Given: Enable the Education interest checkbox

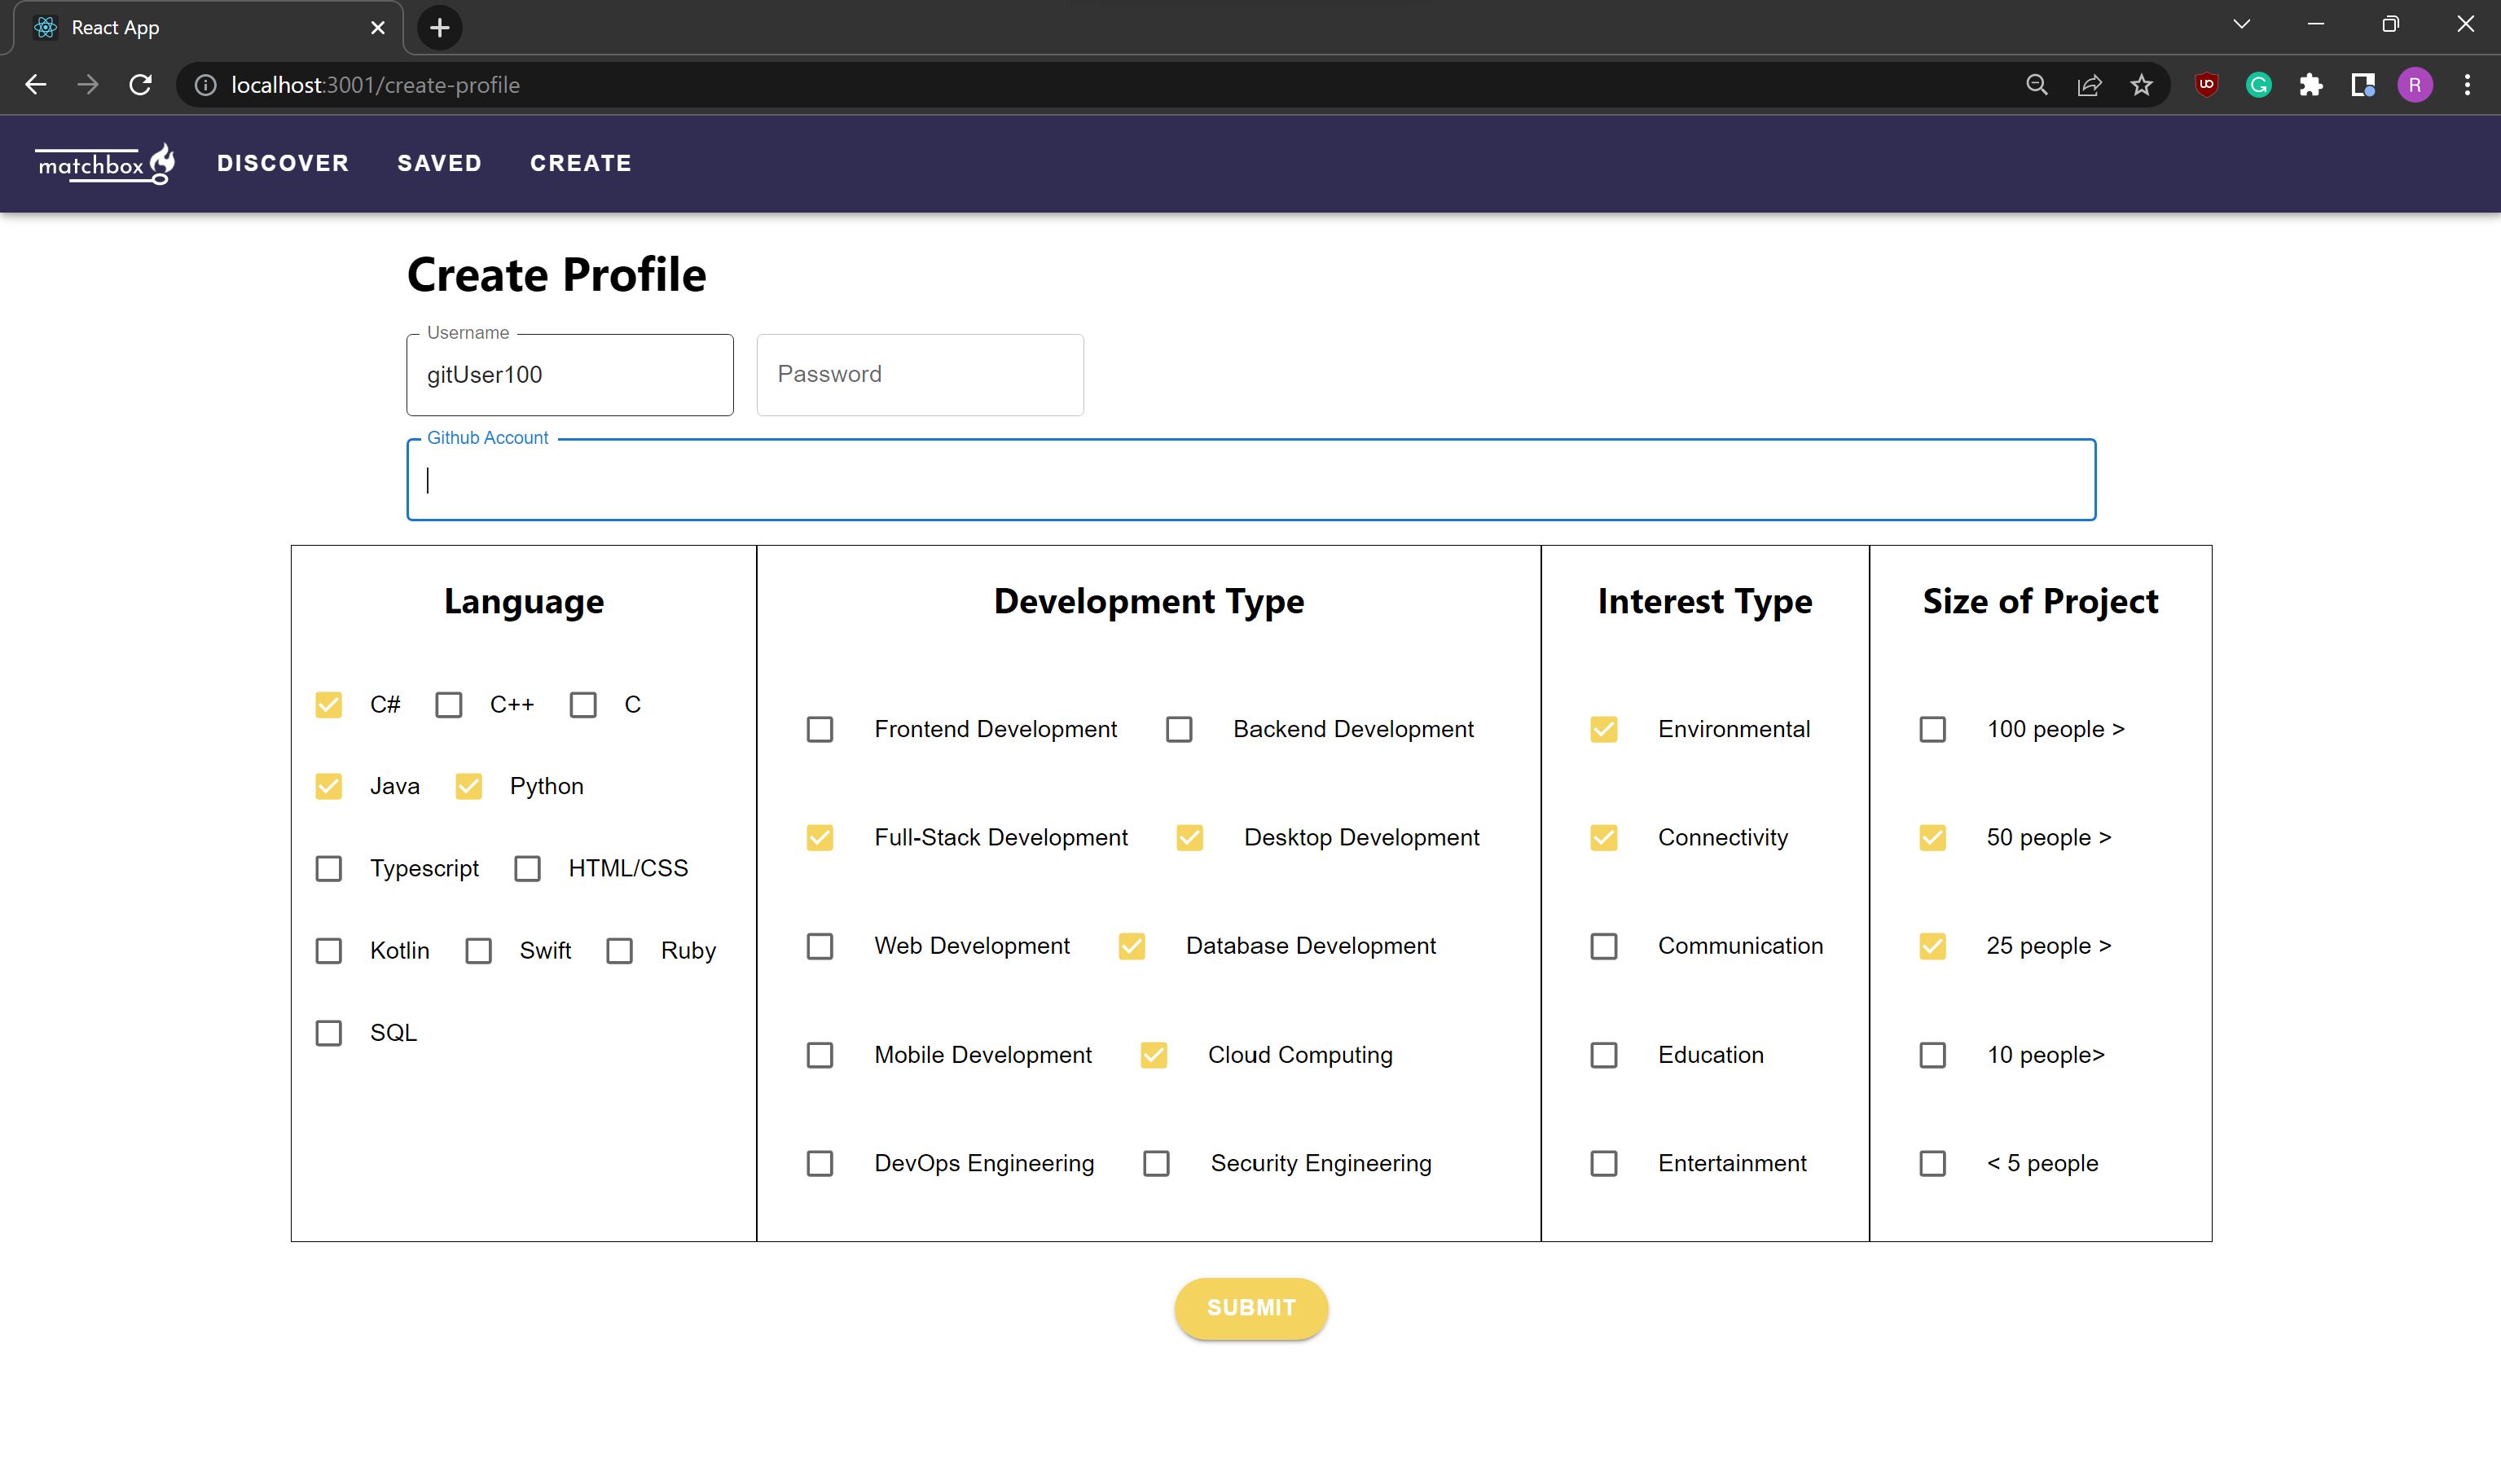Looking at the screenshot, I should click(1604, 1055).
